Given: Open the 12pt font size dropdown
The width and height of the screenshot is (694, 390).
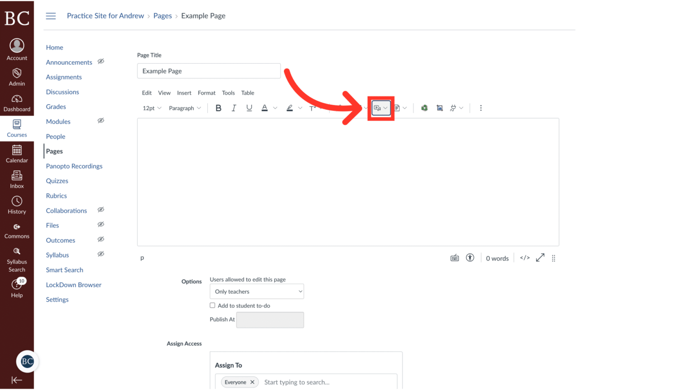Looking at the screenshot, I should pyautogui.click(x=152, y=108).
